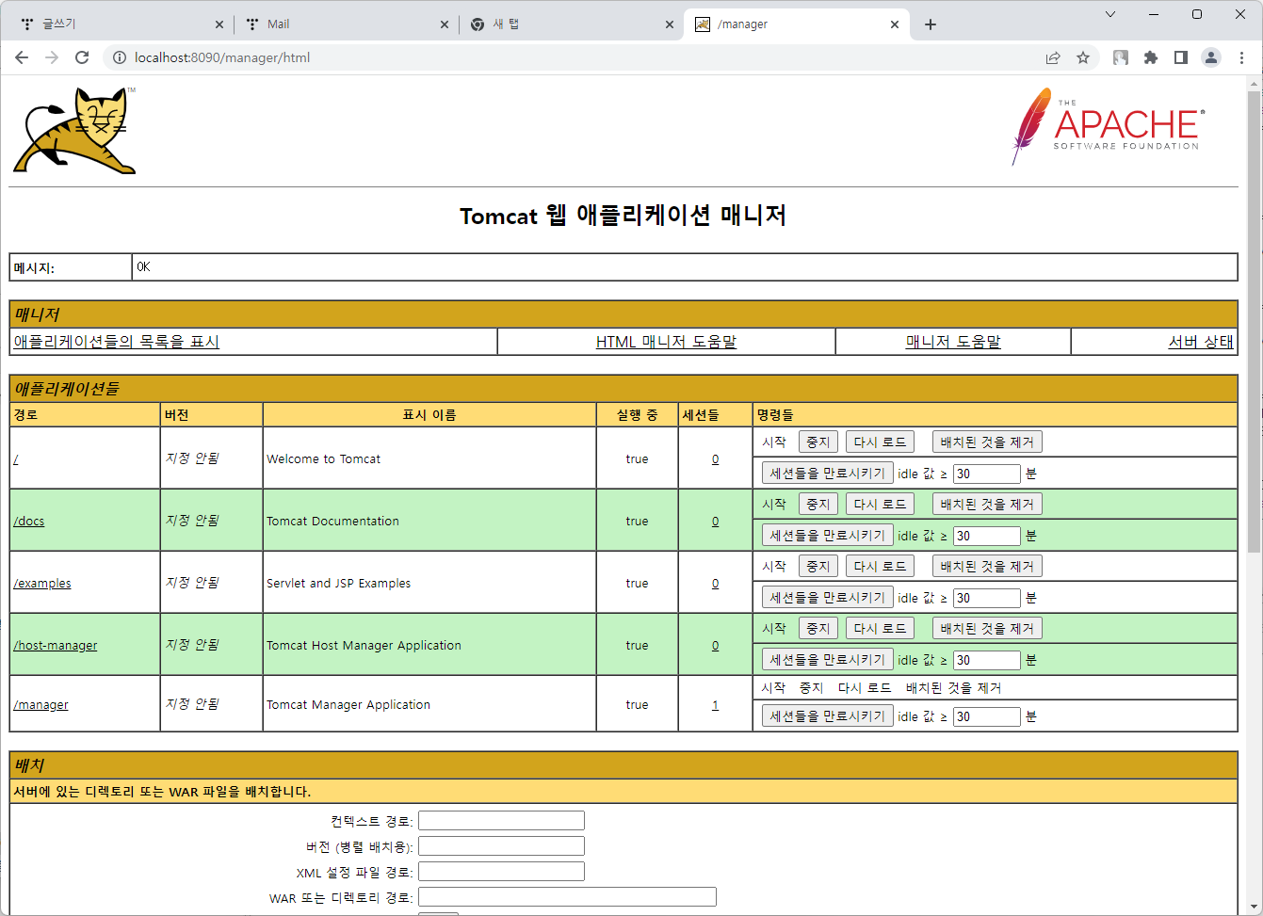
Task: Open the /manager application link
Action: tap(40, 704)
